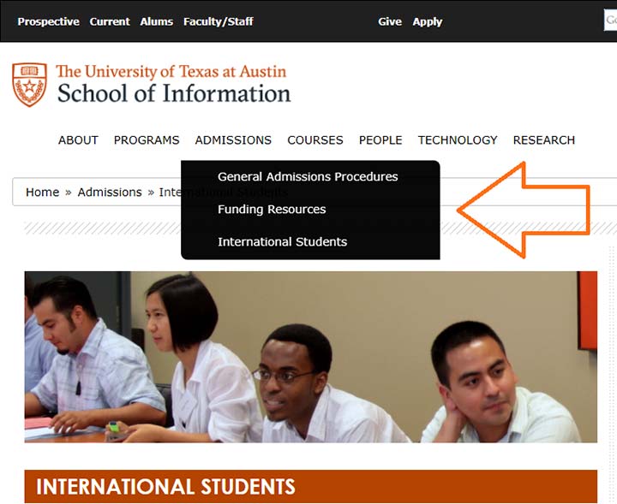Open the Faculty/Staff link

click(x=218, y=21)
